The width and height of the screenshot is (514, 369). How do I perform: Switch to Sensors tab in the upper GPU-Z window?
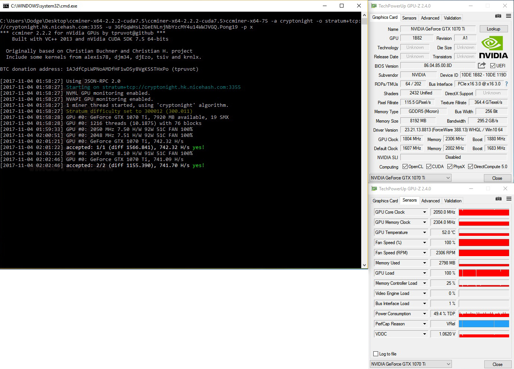pyautogui.click(x=409, y=18)
